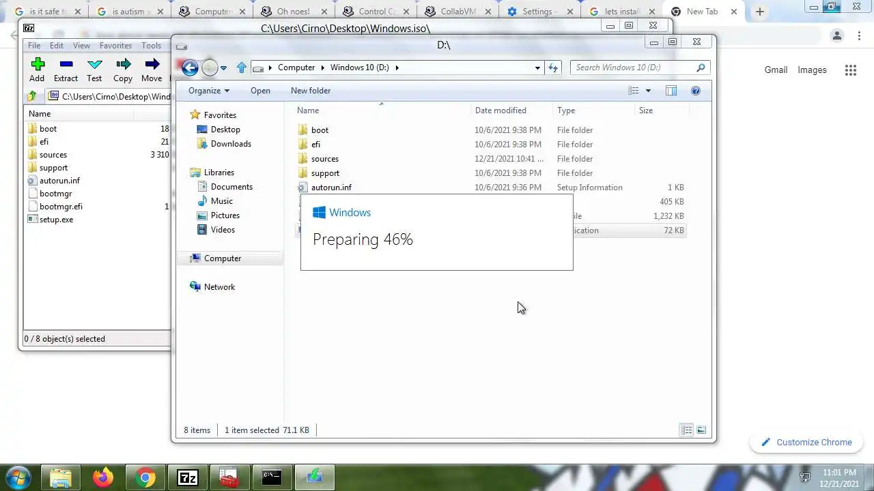Viewport: 874px width, 491px height.
Task: Click the Images link
Action: 812,70
